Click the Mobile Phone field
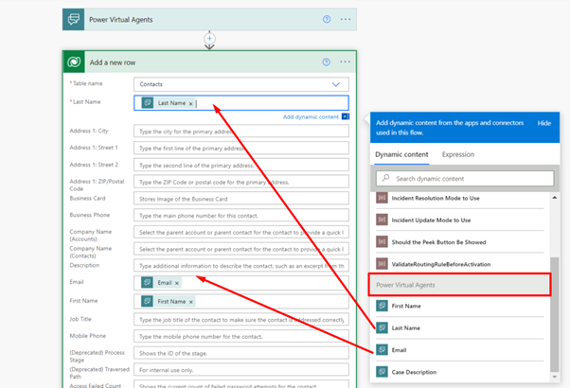 (x=241, y=336)
